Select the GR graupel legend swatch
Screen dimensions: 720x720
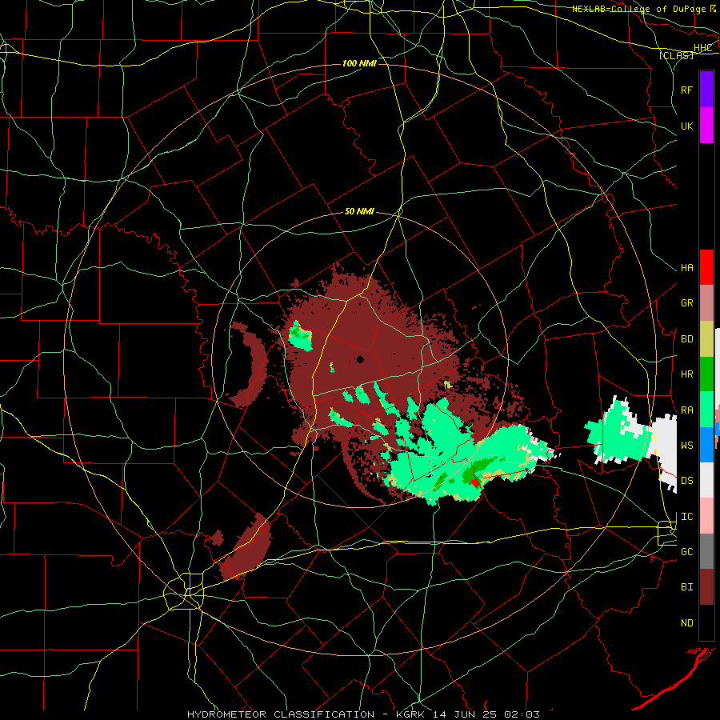(706, 303)
